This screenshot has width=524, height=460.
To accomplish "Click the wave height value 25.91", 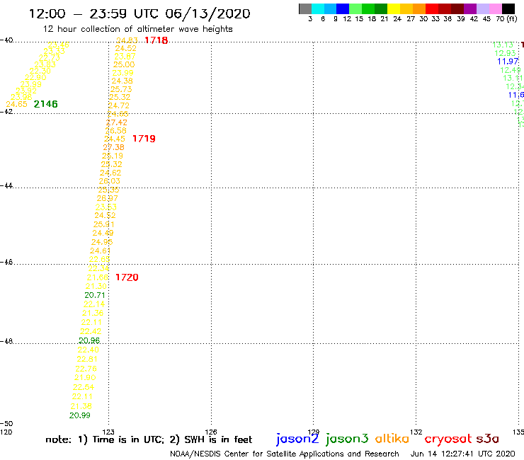I will click(x=103, y=224).
